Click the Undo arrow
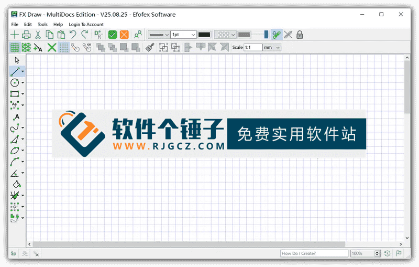Image resolution: width=419 pixels, height=267 pixels. point(73,35)
